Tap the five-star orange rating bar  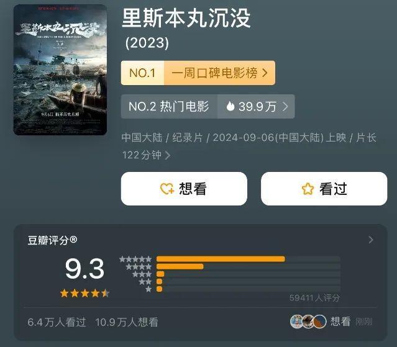tap(221, 259)
